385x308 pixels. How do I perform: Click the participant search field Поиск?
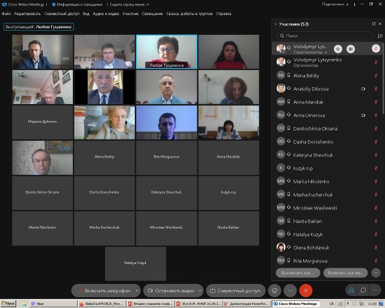click(325, 35)
